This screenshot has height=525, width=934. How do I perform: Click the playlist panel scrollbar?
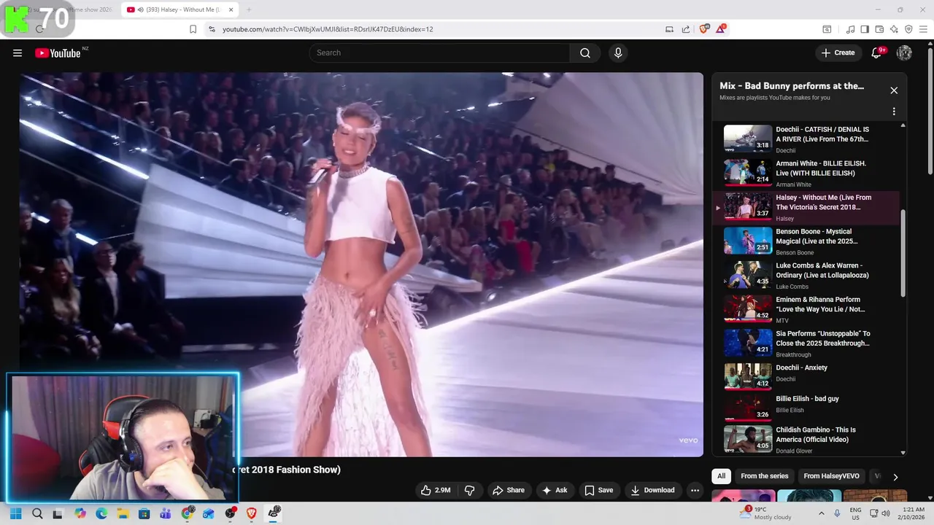click(903, 253)
